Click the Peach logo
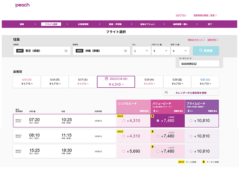The width and height of the screenshot is (239, 173). (22, 5)
